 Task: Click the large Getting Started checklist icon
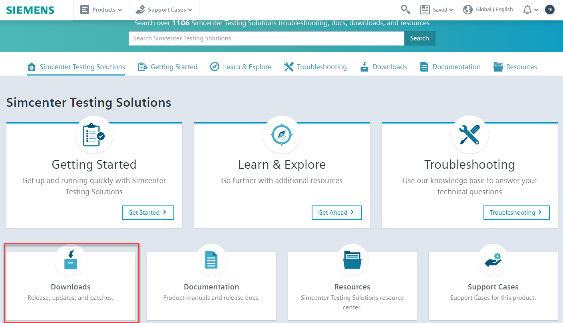pyautogui.click(x=94, y=135)
